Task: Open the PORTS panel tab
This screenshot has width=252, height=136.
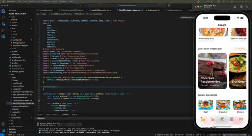Action: tap(74, 115)
